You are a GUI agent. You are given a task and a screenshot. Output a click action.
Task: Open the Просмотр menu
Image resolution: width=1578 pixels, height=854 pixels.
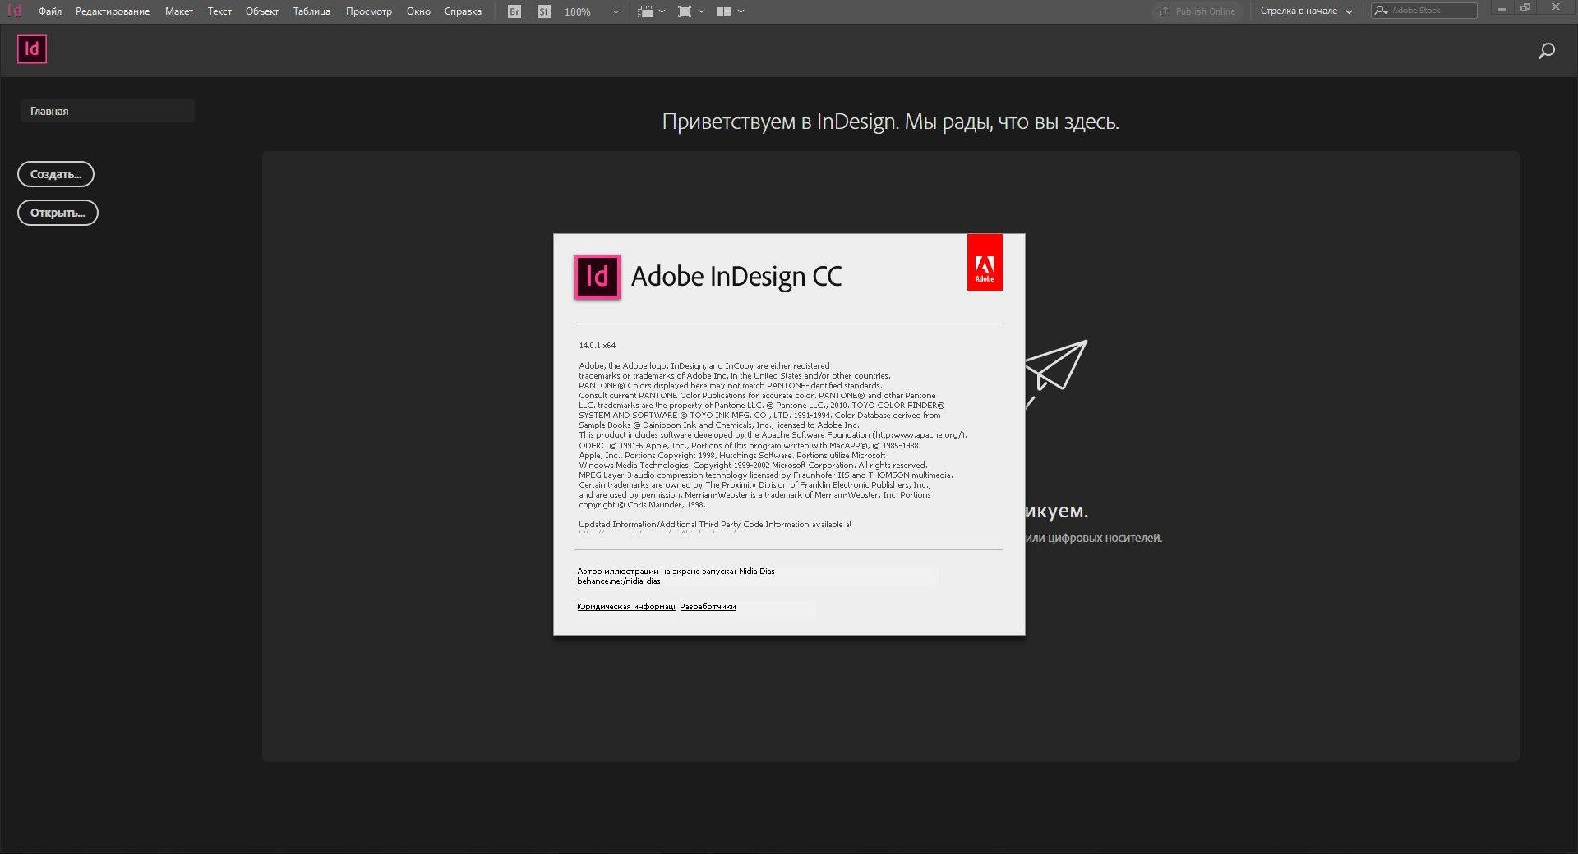(x=368, y=11)
